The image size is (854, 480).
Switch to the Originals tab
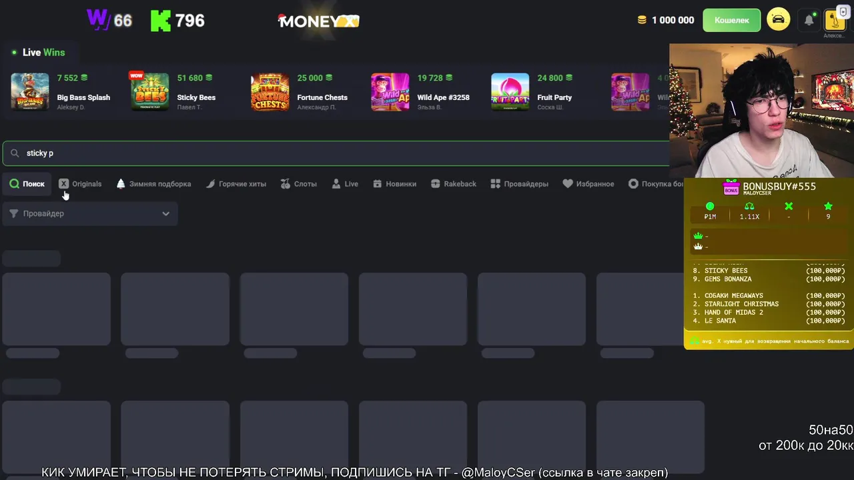(x=80, y=183)
